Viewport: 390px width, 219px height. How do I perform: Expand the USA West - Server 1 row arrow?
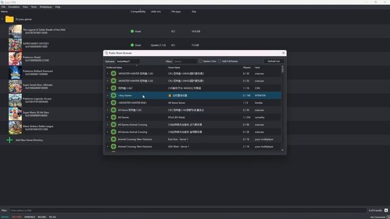(107, 147)
